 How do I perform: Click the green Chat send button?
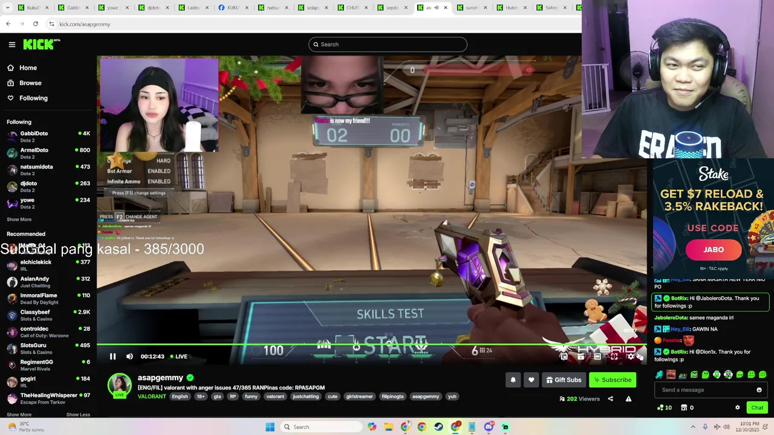[x=757, y=408]
